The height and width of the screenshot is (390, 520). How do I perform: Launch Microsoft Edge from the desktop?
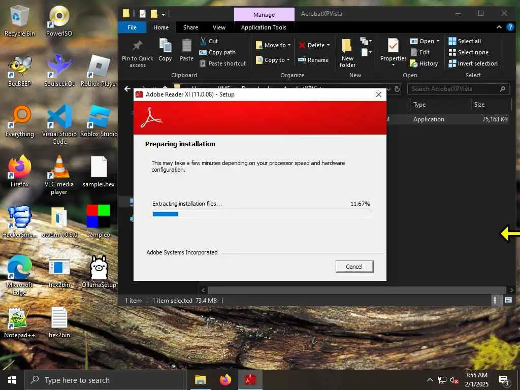[x=20, y=275]
